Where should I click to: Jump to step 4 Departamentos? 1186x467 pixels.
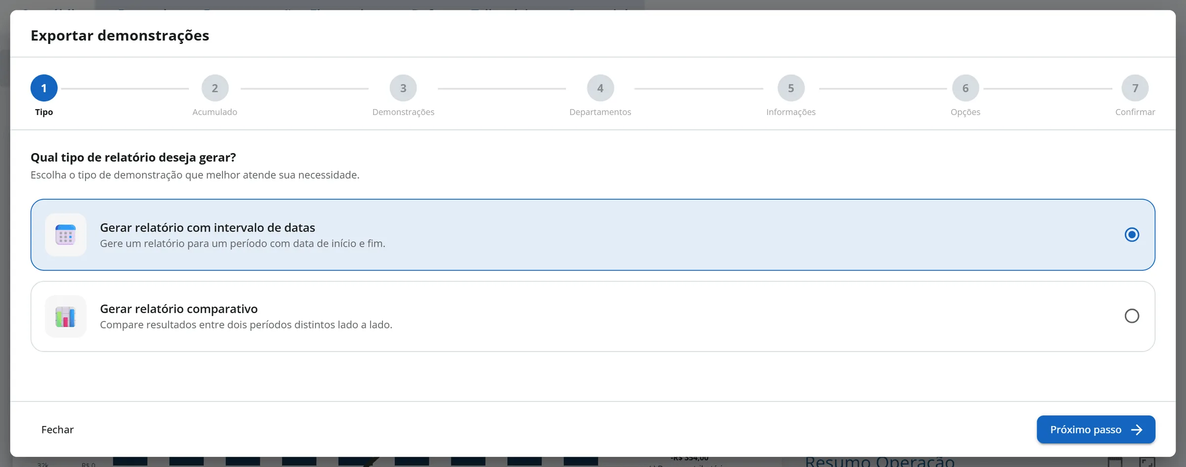click(600, 88)
